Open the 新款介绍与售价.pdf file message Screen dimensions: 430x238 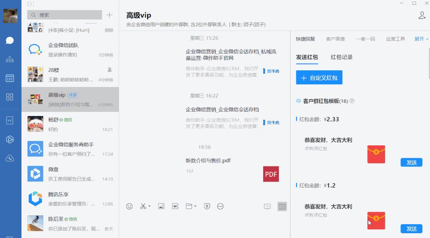coord(232,170)
